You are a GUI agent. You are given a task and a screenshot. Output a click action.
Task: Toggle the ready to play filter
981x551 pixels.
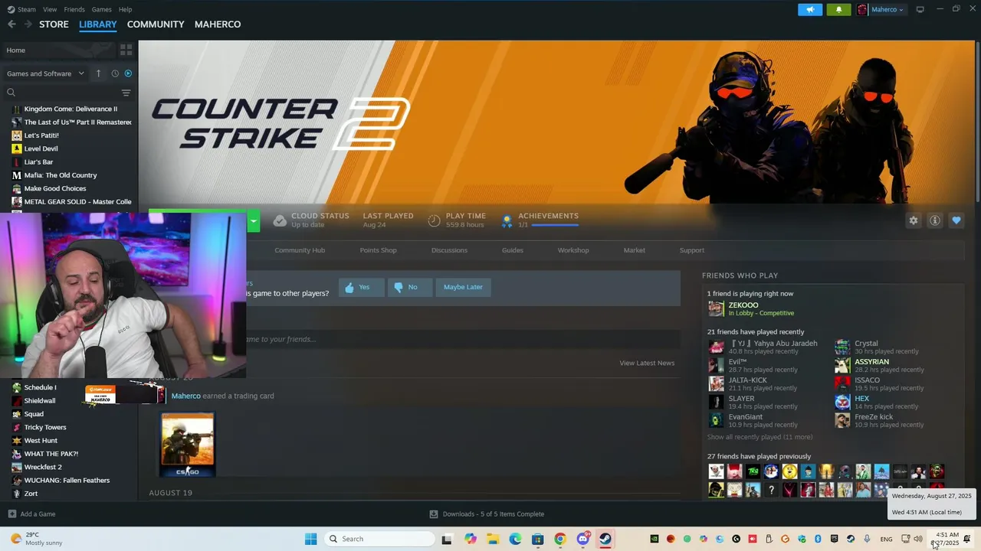[128, 73]
